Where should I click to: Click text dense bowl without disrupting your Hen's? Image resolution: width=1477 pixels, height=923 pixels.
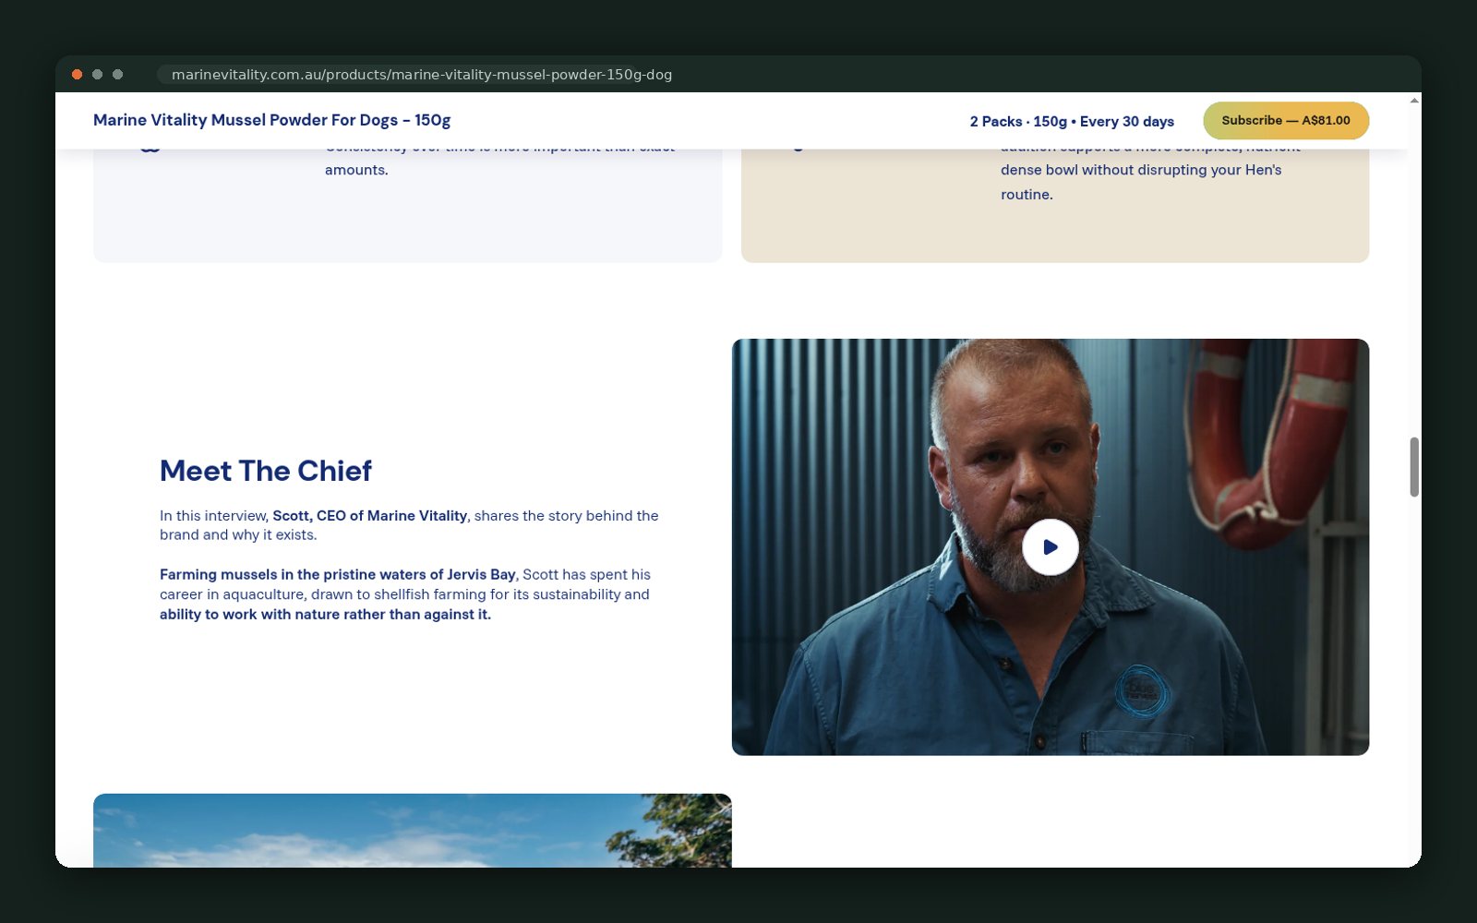[1141, 170]
